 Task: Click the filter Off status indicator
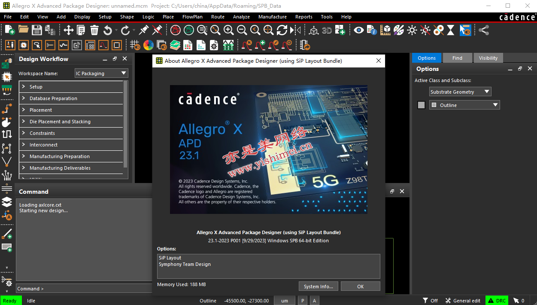pyautogui.click(x=430, y=301)
